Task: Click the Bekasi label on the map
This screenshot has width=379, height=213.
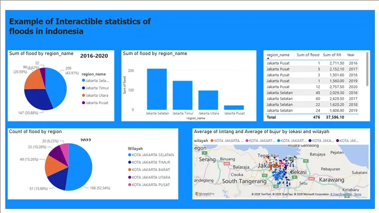Action: coord(298,172)
